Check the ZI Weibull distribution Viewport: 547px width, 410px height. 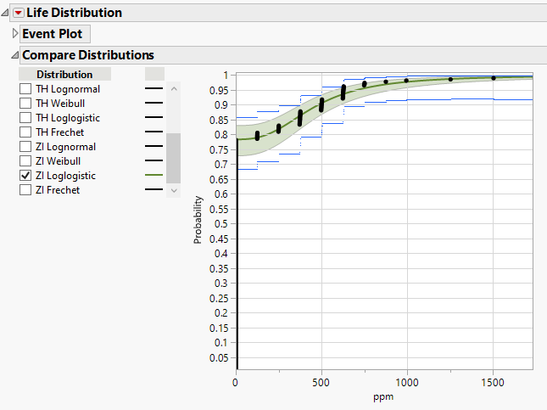26,161
